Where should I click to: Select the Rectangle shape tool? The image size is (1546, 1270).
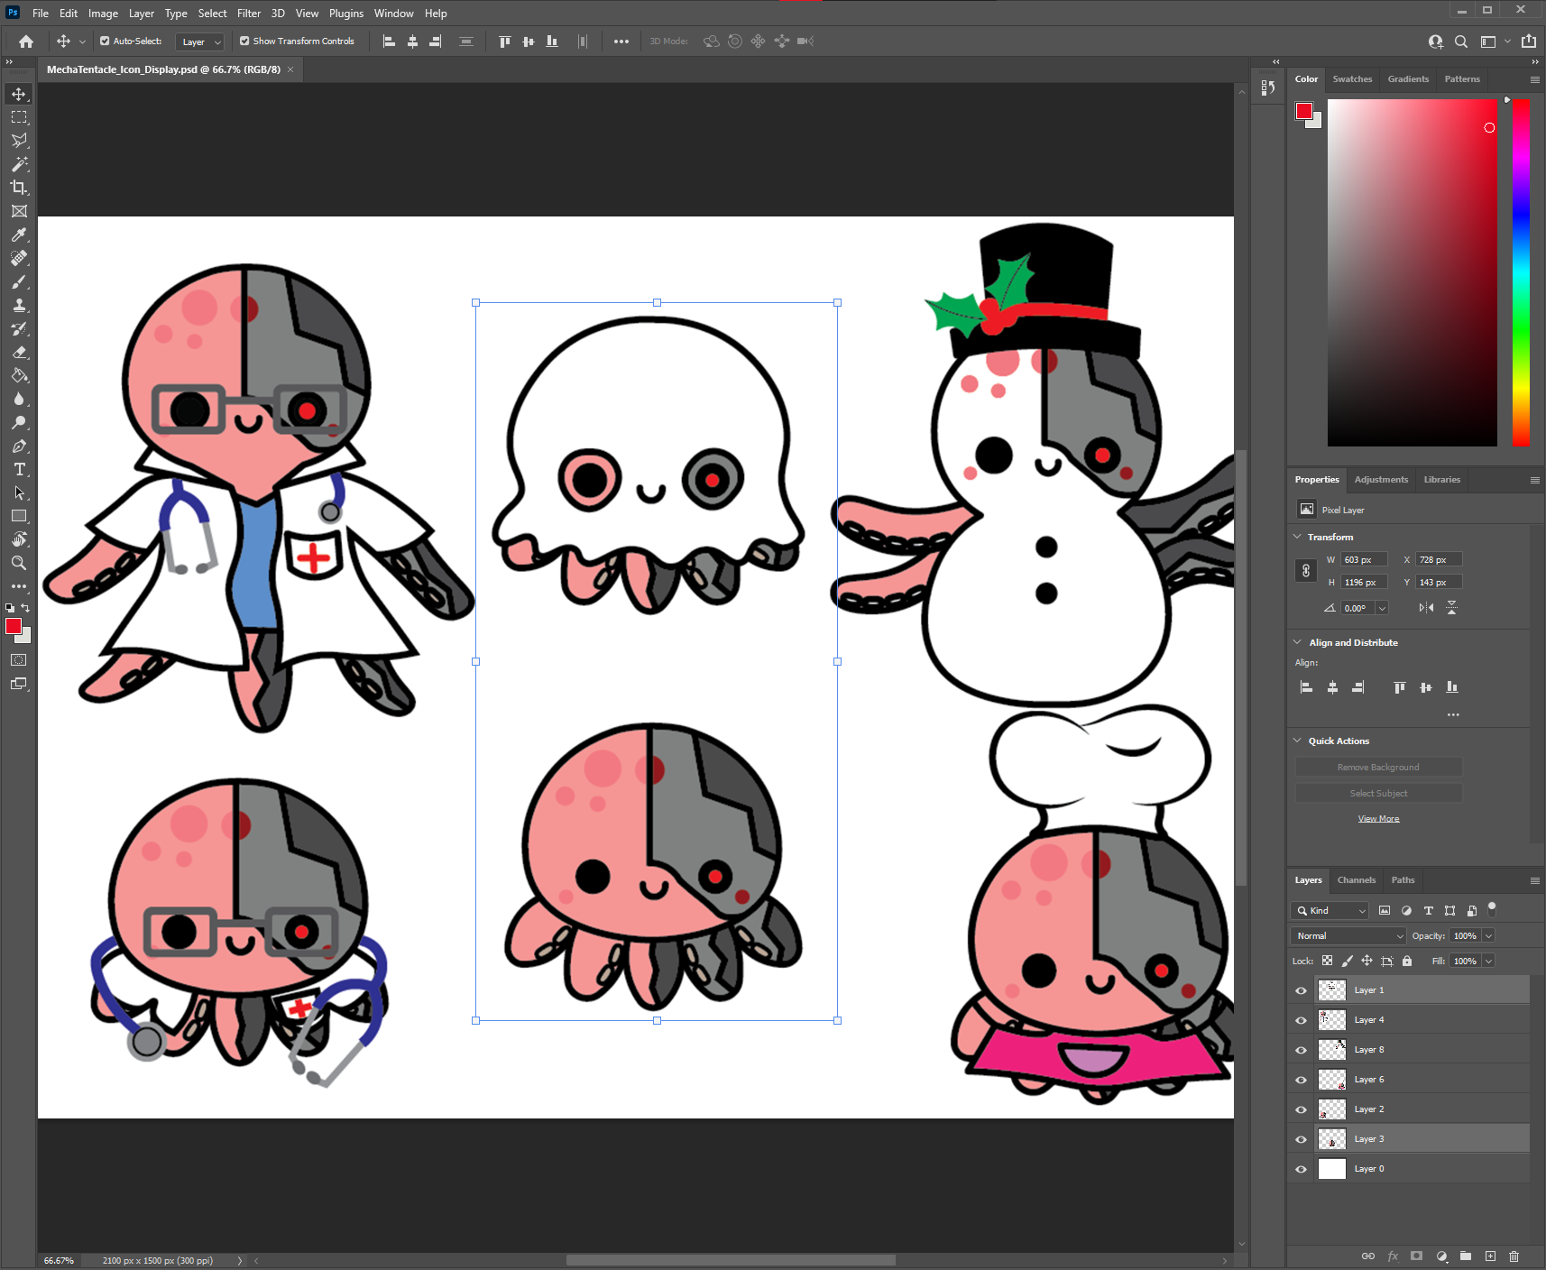point(19,517)
